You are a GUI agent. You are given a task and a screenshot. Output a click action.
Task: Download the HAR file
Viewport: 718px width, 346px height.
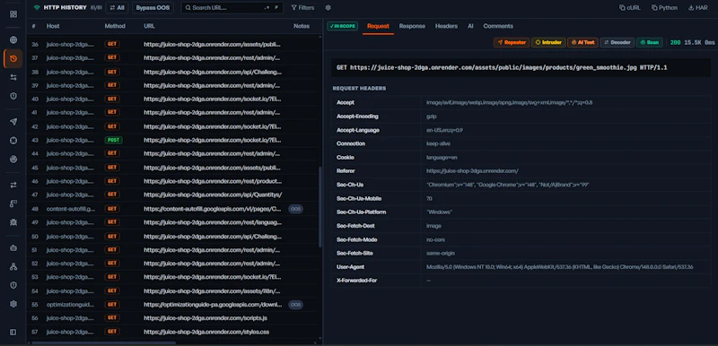point(698,8)
